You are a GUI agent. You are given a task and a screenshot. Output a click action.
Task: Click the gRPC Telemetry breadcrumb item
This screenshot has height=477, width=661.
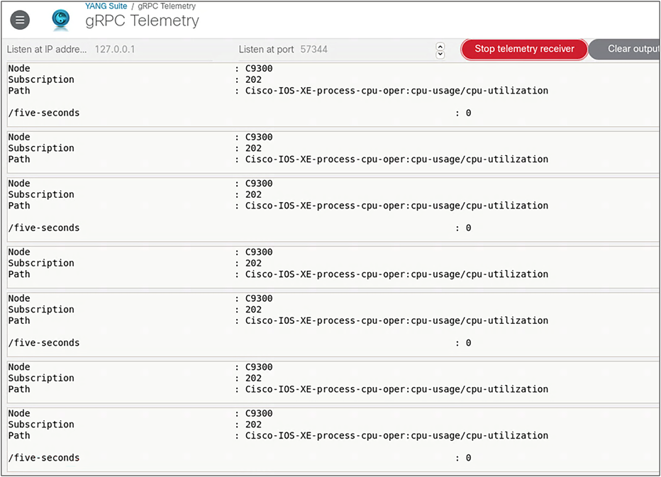167,6
